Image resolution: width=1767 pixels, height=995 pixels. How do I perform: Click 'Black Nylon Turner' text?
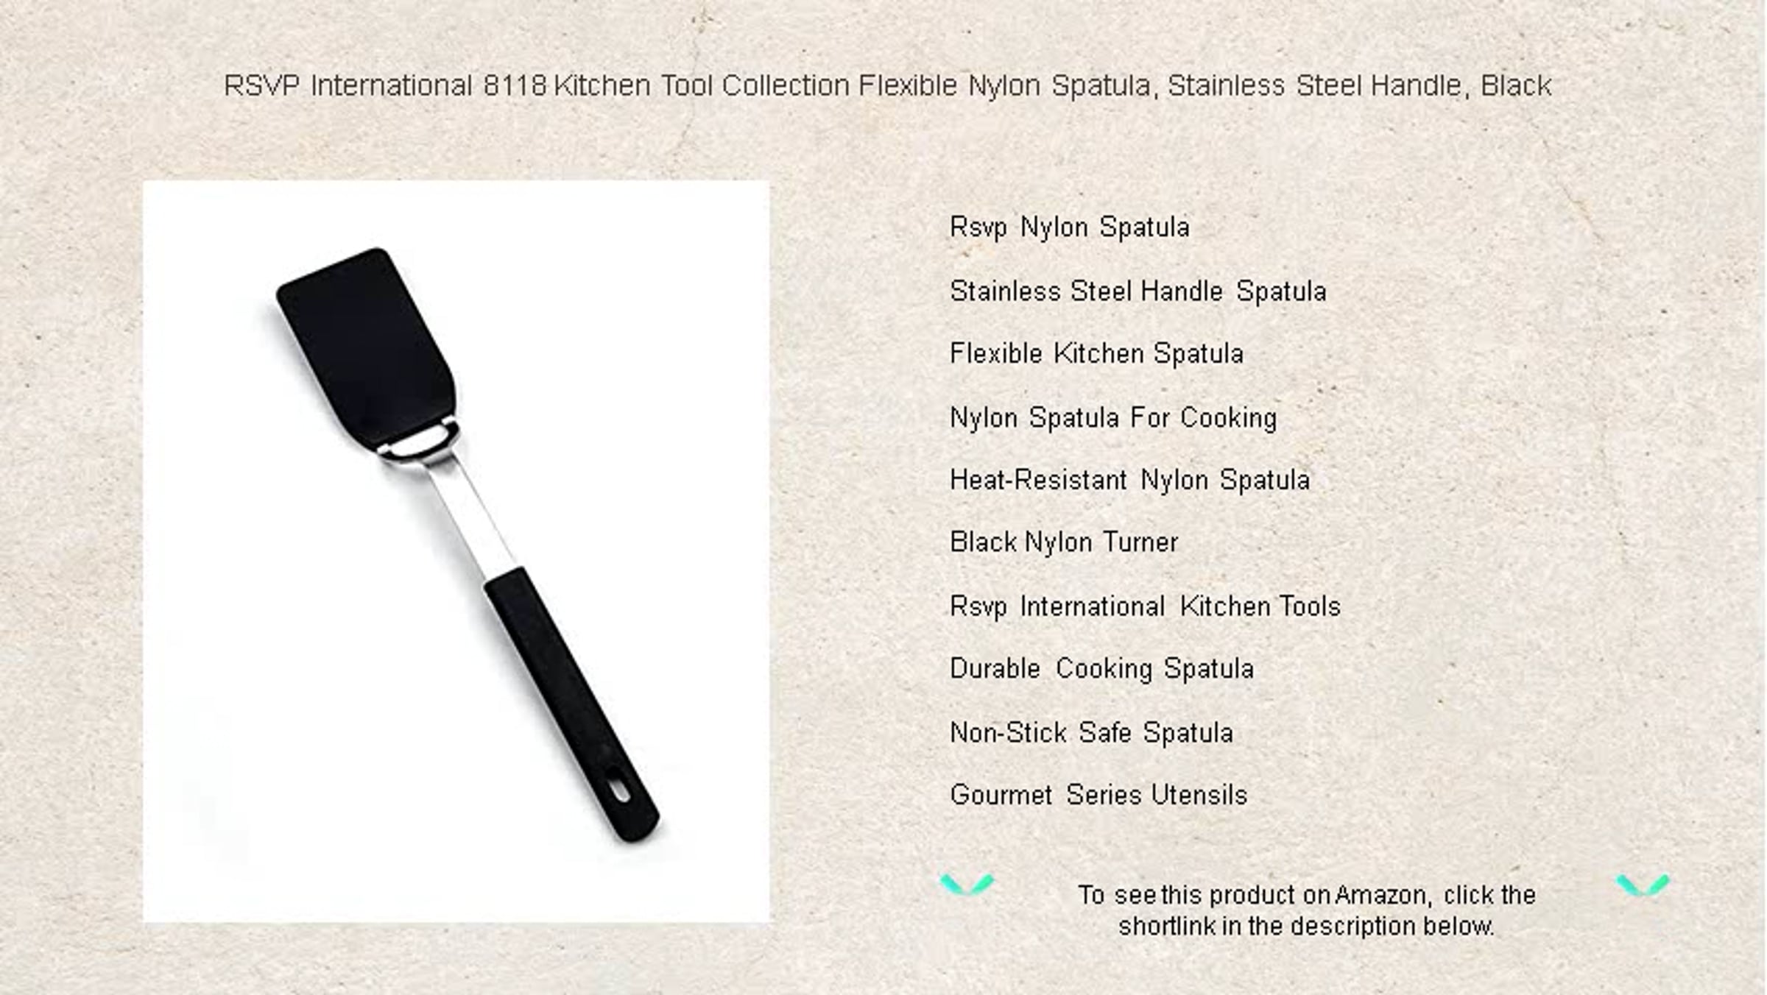(1064, 542)
